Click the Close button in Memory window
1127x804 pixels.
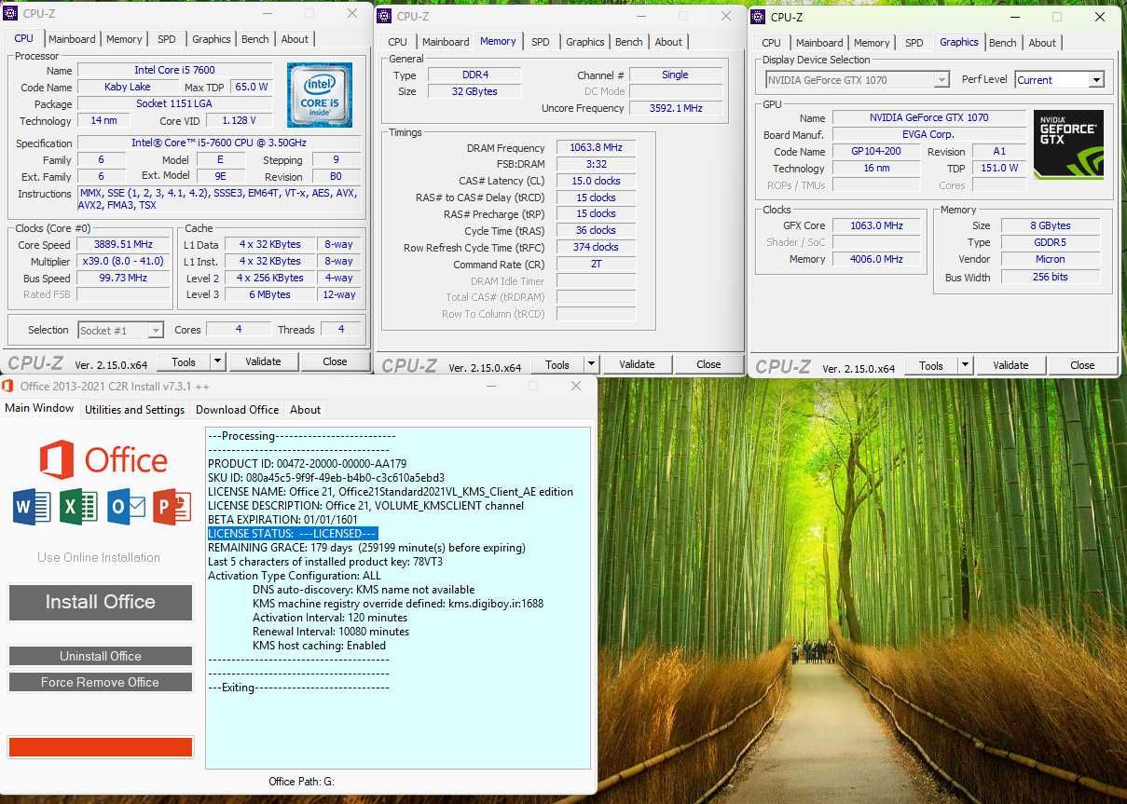pos(708,364)
